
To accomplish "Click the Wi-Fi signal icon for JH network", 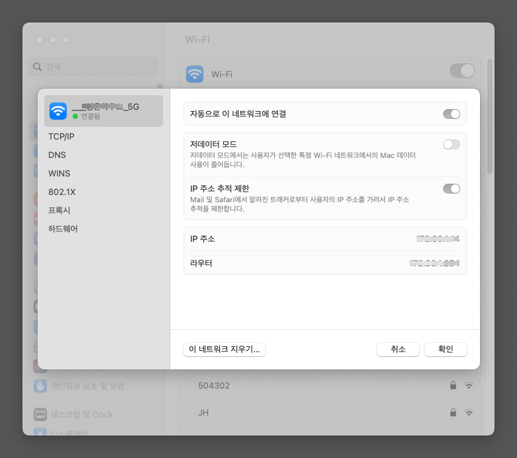I will (x=469, y=412).
